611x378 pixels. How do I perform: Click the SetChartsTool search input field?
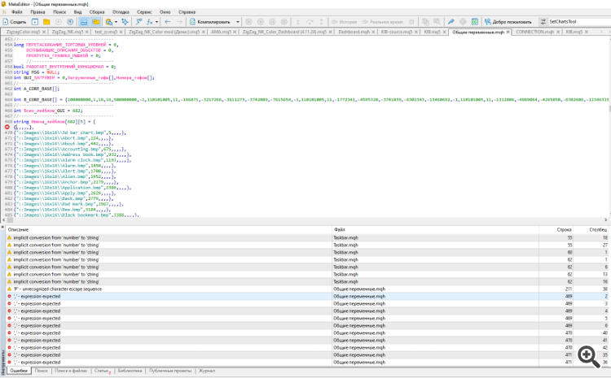tap(574, 22)
